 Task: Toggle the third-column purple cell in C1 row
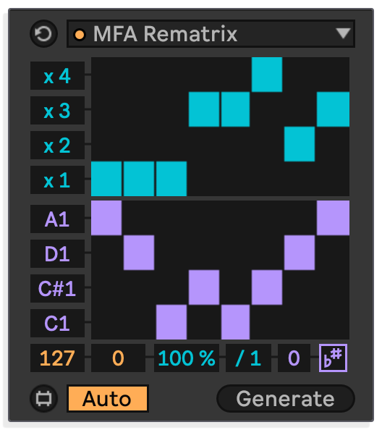171,322
